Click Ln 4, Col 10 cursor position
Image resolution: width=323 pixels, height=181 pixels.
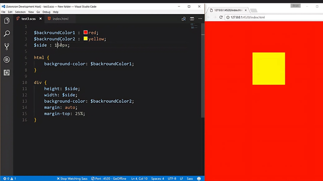click(139, 179)
